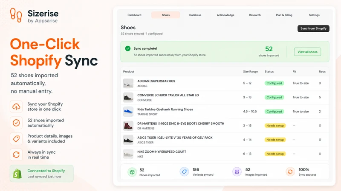341x191 pixels.
Task: Open the Asics Tiger Gel-Lyte thumbnail
Action: pyautogui.click(x=128, y=140)
